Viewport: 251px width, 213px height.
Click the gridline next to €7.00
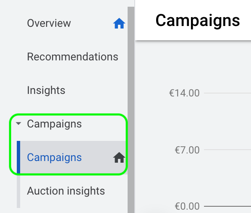[x=227, y=150]
